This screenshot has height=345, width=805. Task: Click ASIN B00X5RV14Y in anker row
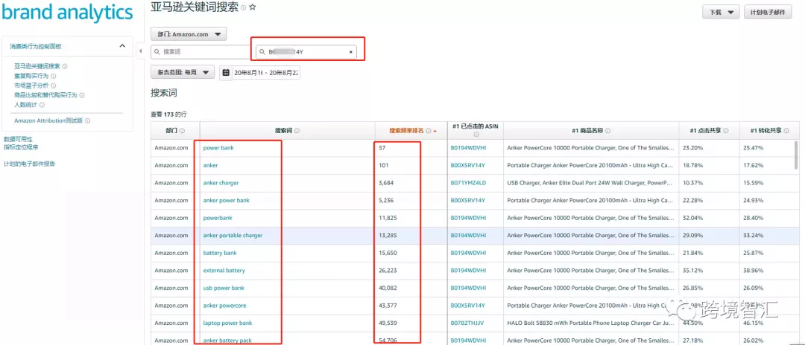(x=467, y=165)
